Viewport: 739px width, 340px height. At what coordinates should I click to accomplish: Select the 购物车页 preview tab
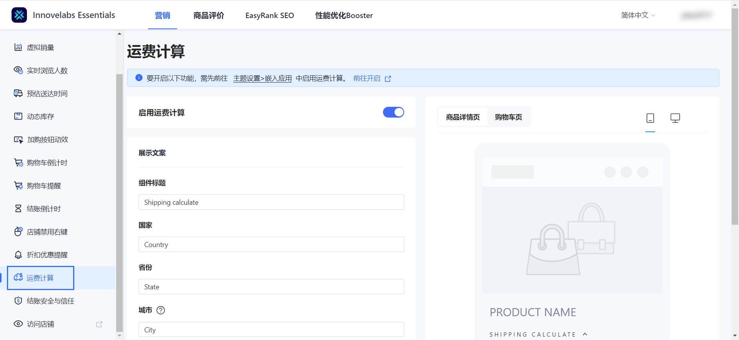point(508,117)
